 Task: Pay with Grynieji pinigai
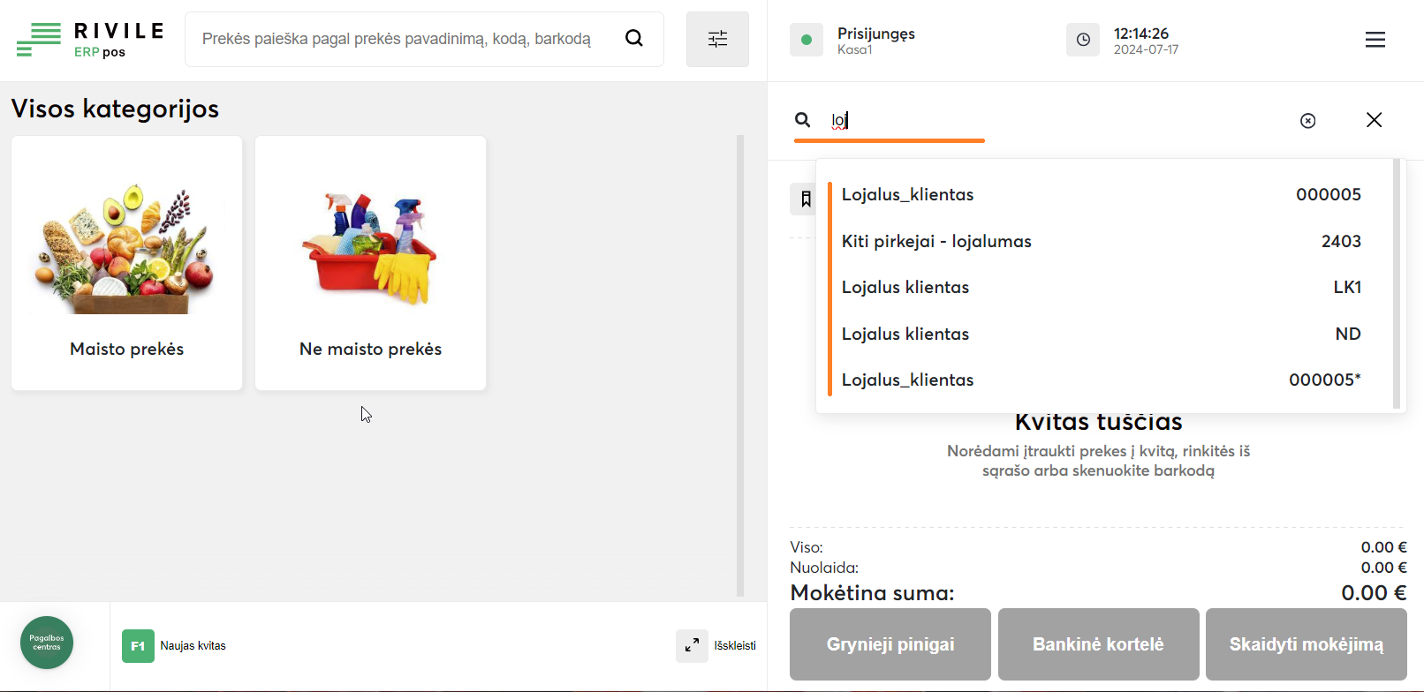[890, 644]
